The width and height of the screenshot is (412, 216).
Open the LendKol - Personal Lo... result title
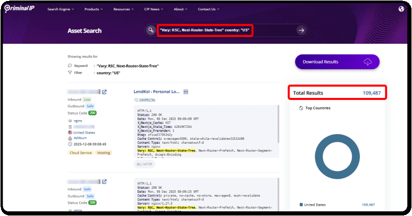pyautogui.click(x=157, y=92)
